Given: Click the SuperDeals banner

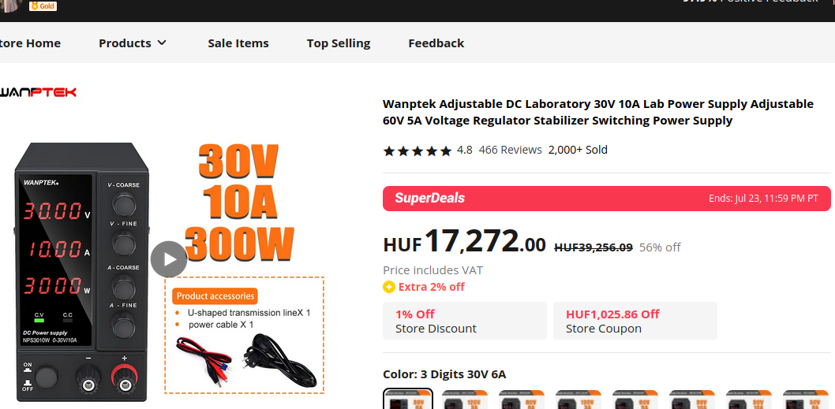Looking at the screenshot, I should coord(607,199).
